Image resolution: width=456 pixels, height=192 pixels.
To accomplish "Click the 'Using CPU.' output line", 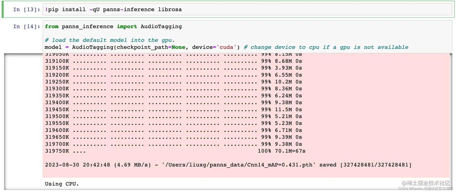I will [x=62, y=184].
